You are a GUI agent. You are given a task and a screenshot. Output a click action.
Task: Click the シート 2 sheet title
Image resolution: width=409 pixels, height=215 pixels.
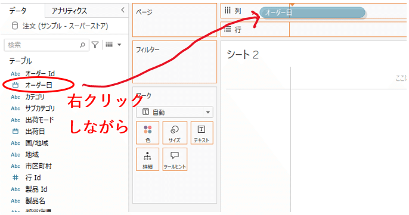pos(243,55)
